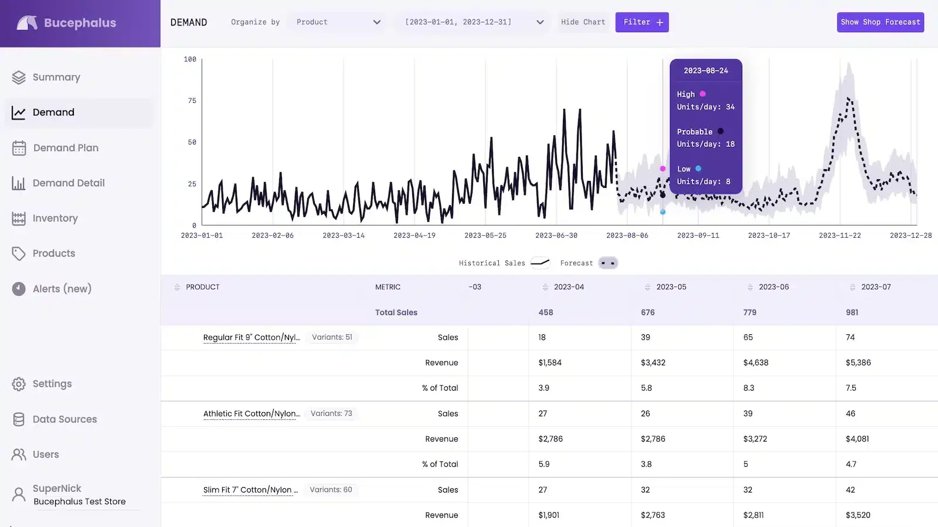Toggle the Historical Sales legend line
The width and height of the screenshot is (938, 527).
pos(540,263)
